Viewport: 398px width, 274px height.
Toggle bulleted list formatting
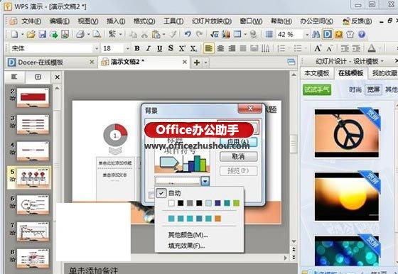tap(298, 48)
